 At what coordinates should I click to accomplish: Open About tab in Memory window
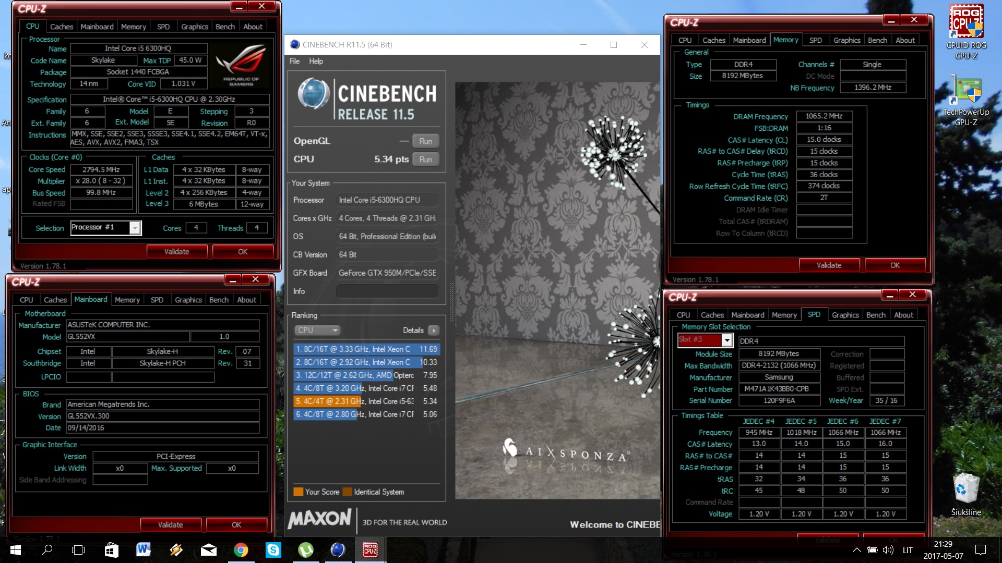(x=905, y=40)
